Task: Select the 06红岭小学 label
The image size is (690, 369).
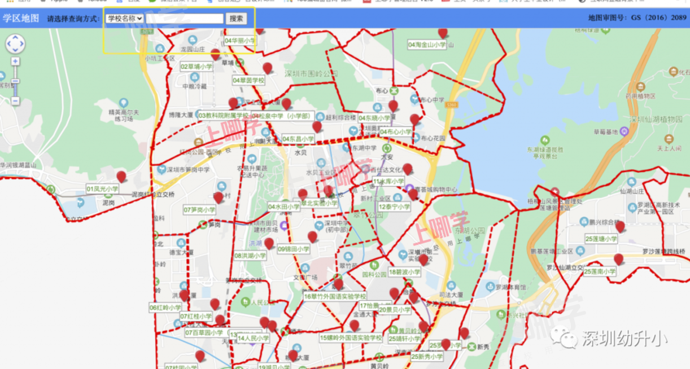Action: click(165, 307)
